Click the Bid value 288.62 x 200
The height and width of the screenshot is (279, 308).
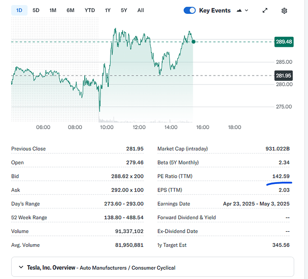[127, 176]
